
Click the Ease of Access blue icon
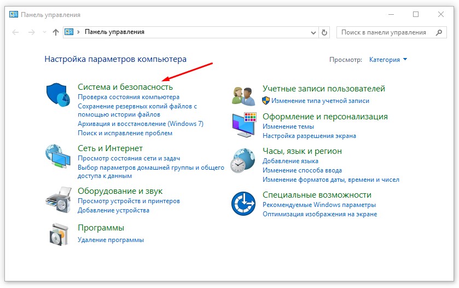[243, 203]
